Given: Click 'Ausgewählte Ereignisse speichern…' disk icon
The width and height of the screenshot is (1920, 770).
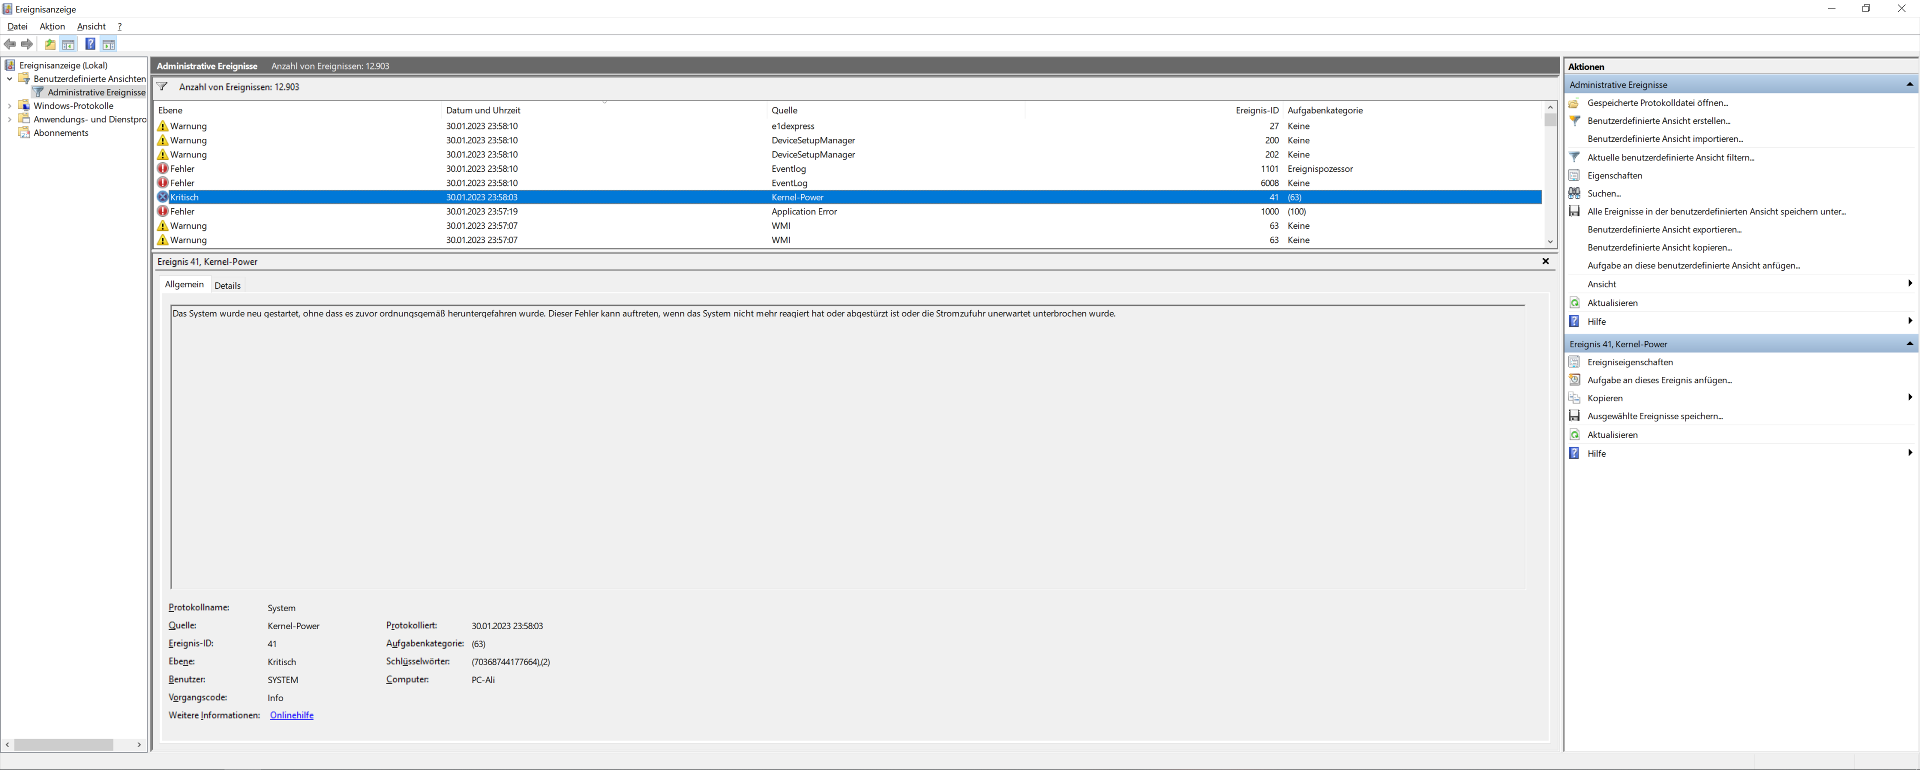Looking at the screenshot, I should (x=1574, y=416).
